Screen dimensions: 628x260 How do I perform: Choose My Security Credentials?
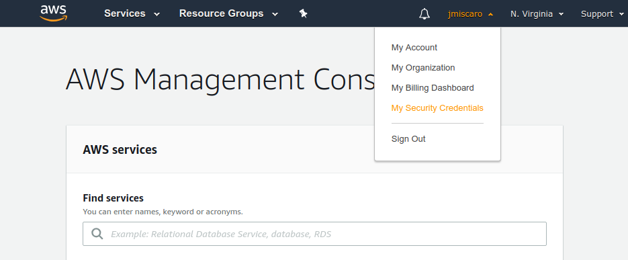click(x=437, y=107)
